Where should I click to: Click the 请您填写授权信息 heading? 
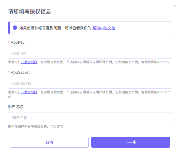click(30, 11)
